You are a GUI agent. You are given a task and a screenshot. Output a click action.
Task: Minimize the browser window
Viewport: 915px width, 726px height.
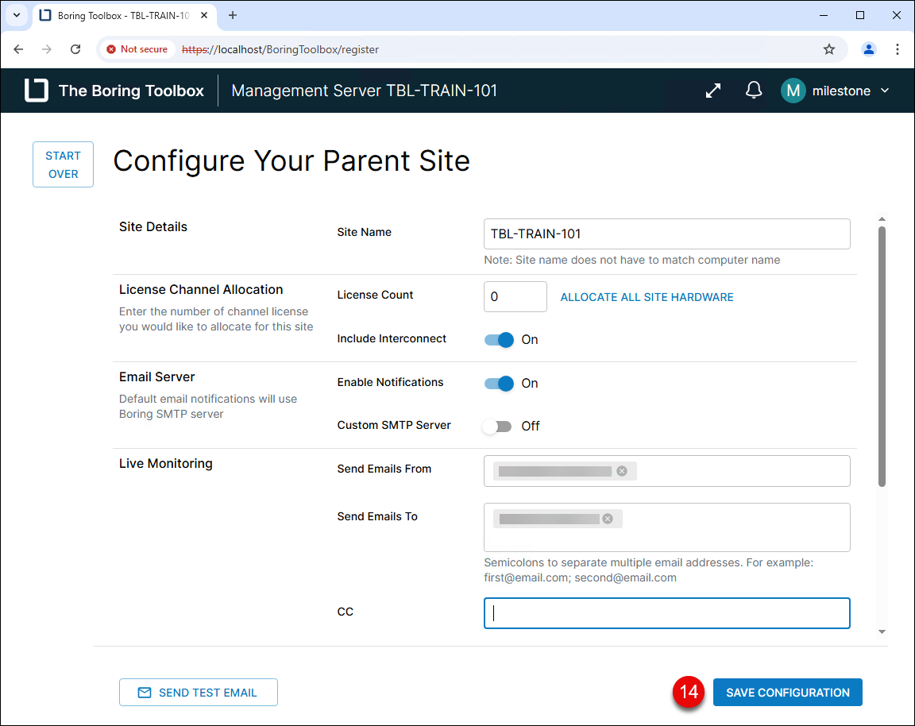(x=824, y=15)
